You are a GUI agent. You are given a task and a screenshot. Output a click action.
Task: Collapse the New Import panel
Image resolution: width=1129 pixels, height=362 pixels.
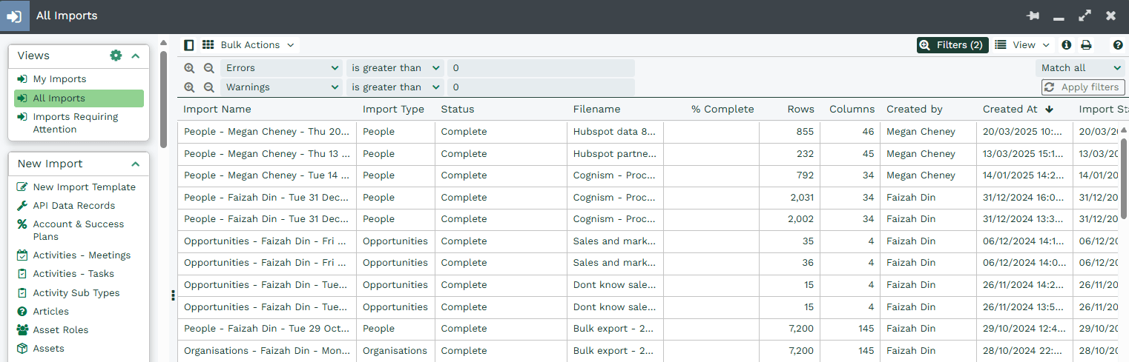point(136,164)
